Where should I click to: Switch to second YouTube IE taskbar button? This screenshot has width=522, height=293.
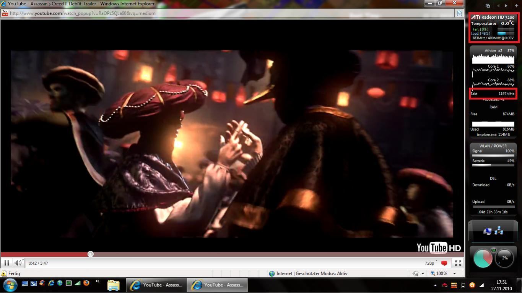[x=218, y=285]
